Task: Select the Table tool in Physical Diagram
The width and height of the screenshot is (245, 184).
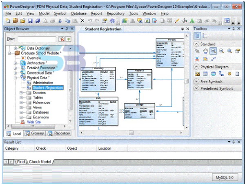Action: [205, 74]
